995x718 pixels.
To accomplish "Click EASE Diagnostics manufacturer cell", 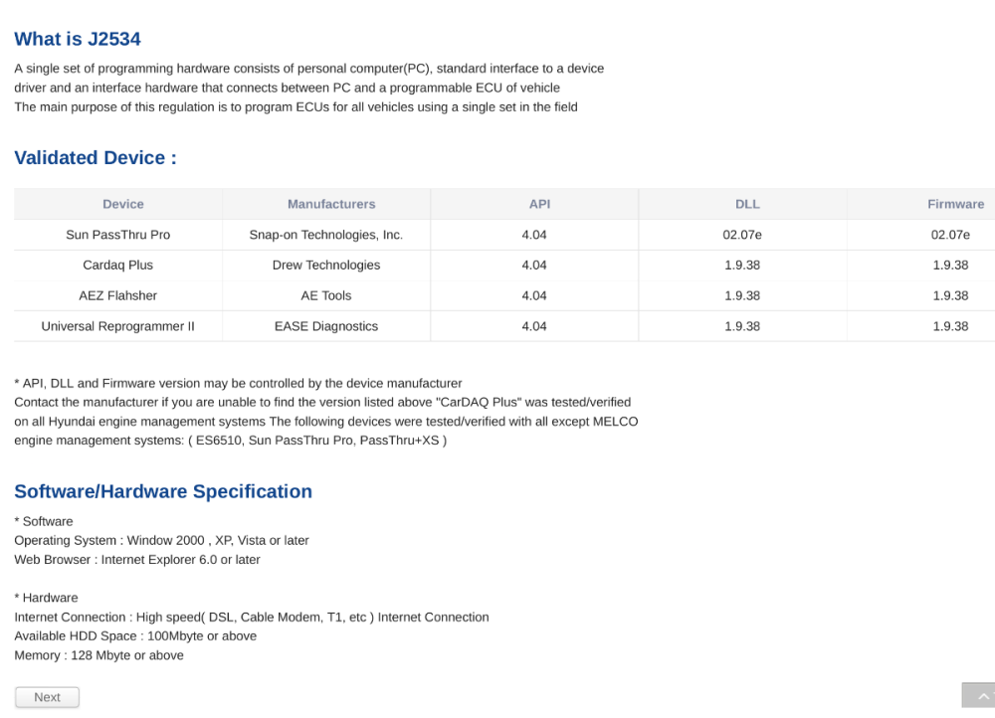I will click(x=326, y=326).
